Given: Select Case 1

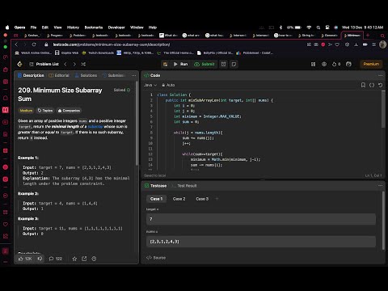Looking at the screenshot, I should (156, 199).
